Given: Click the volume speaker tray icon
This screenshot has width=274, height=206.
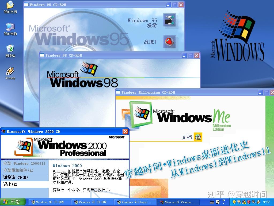Looking at the screenshot, I should coord(253,202).
